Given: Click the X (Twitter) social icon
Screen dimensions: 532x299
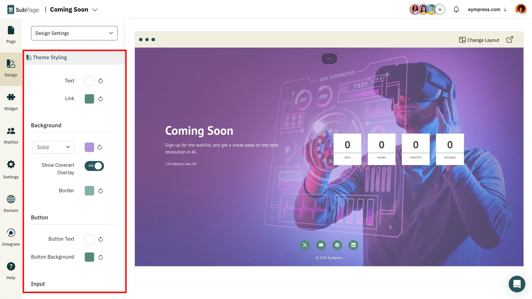Looking at the screenshot, I should click(x=305, y=245).
